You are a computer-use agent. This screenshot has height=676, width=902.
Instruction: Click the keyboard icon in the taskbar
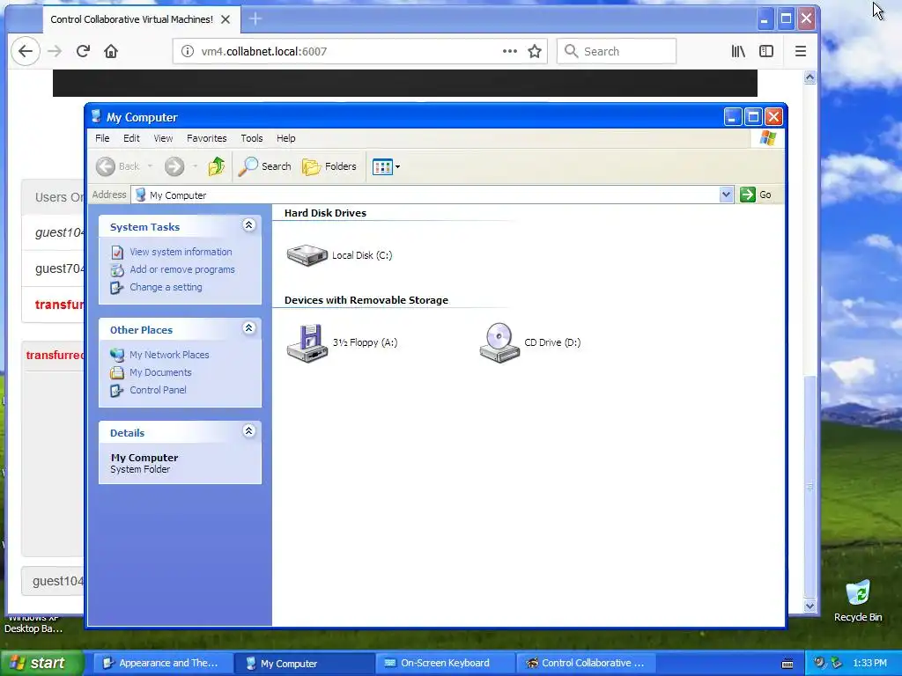(787, 664)
